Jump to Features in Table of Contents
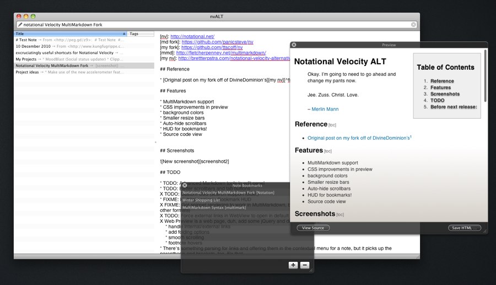The image size is (496, 285). pos(440,87)
